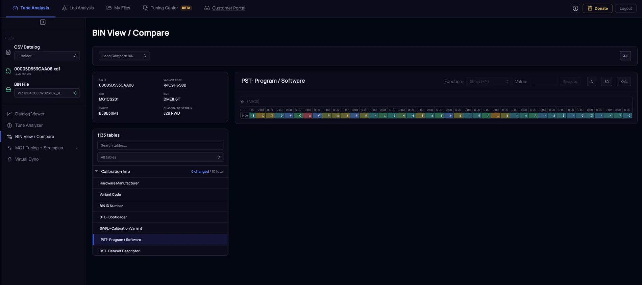Click the ECU value MG1CS201
Viewport: 642px width, 285px height.
[x=109, y=99]
